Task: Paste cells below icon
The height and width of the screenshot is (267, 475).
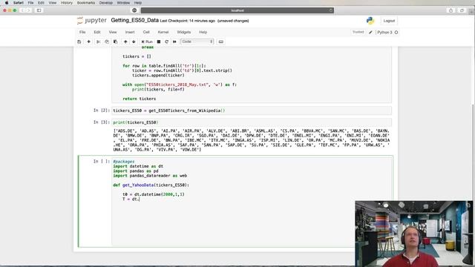Action: coord(116,42)
